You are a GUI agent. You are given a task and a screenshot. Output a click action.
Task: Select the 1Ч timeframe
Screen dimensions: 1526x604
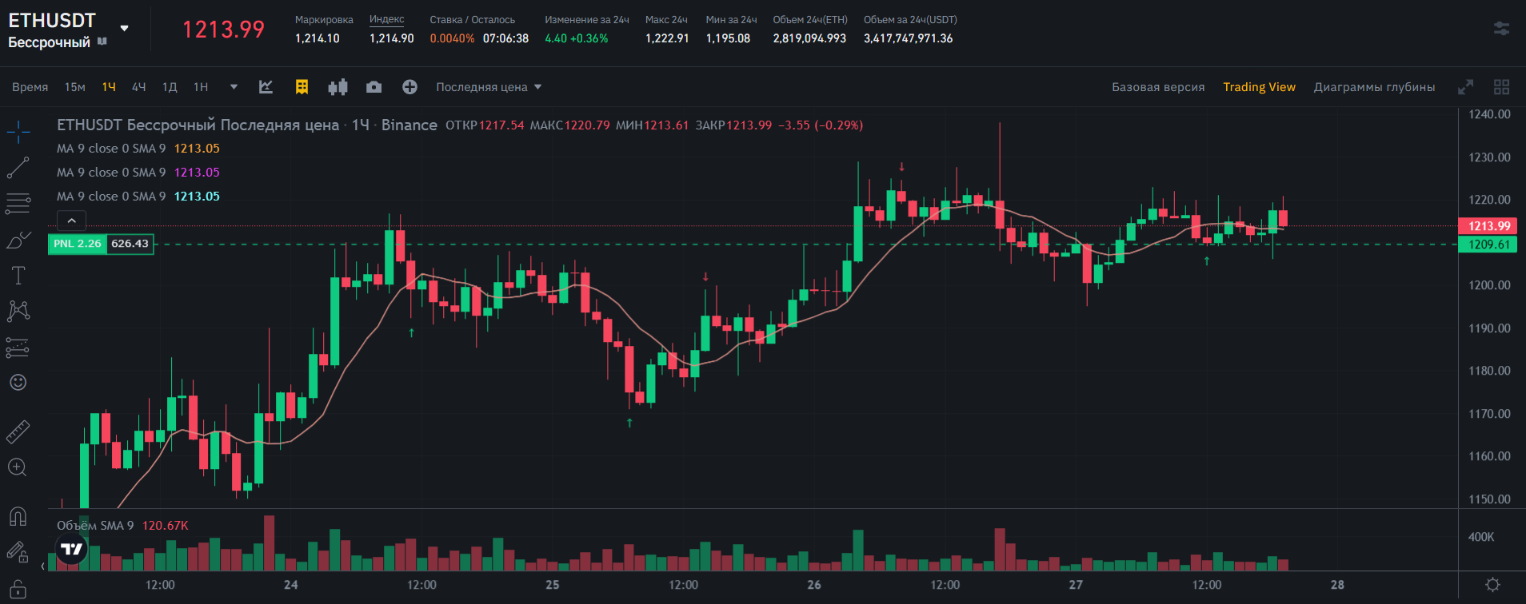(109, 87)
